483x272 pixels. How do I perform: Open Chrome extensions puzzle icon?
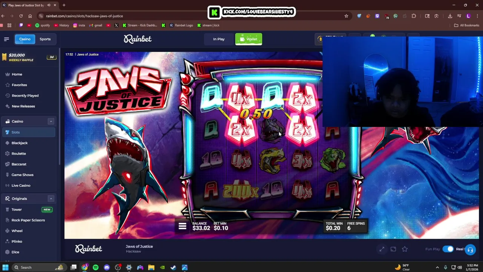point(414,16)
